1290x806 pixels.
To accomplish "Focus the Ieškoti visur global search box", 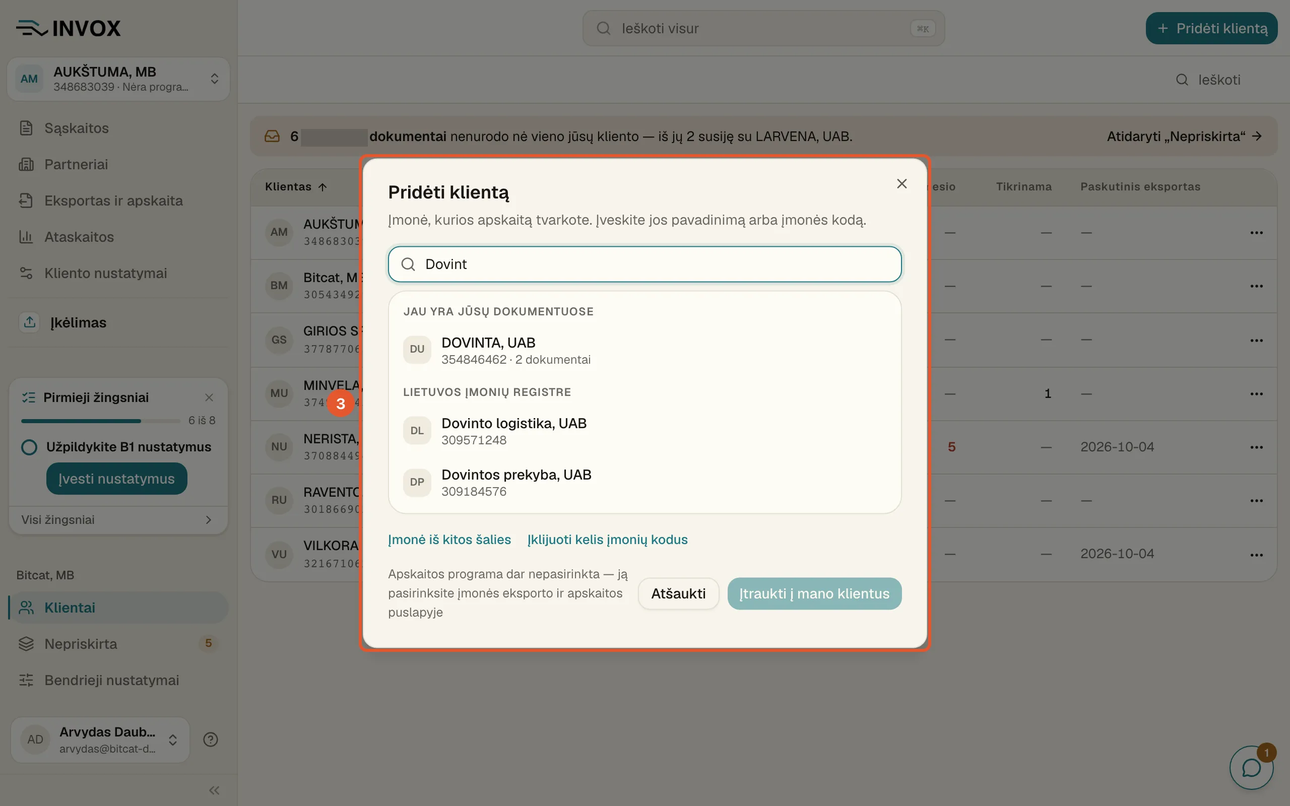I will (x=763, y=28).
